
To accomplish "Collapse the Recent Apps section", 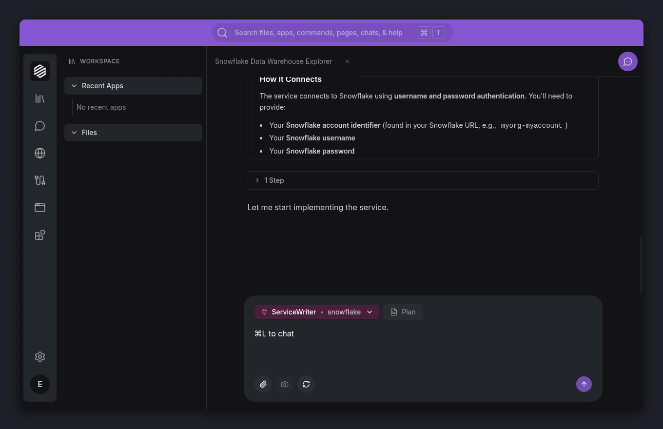I will [x=133, y=86].
